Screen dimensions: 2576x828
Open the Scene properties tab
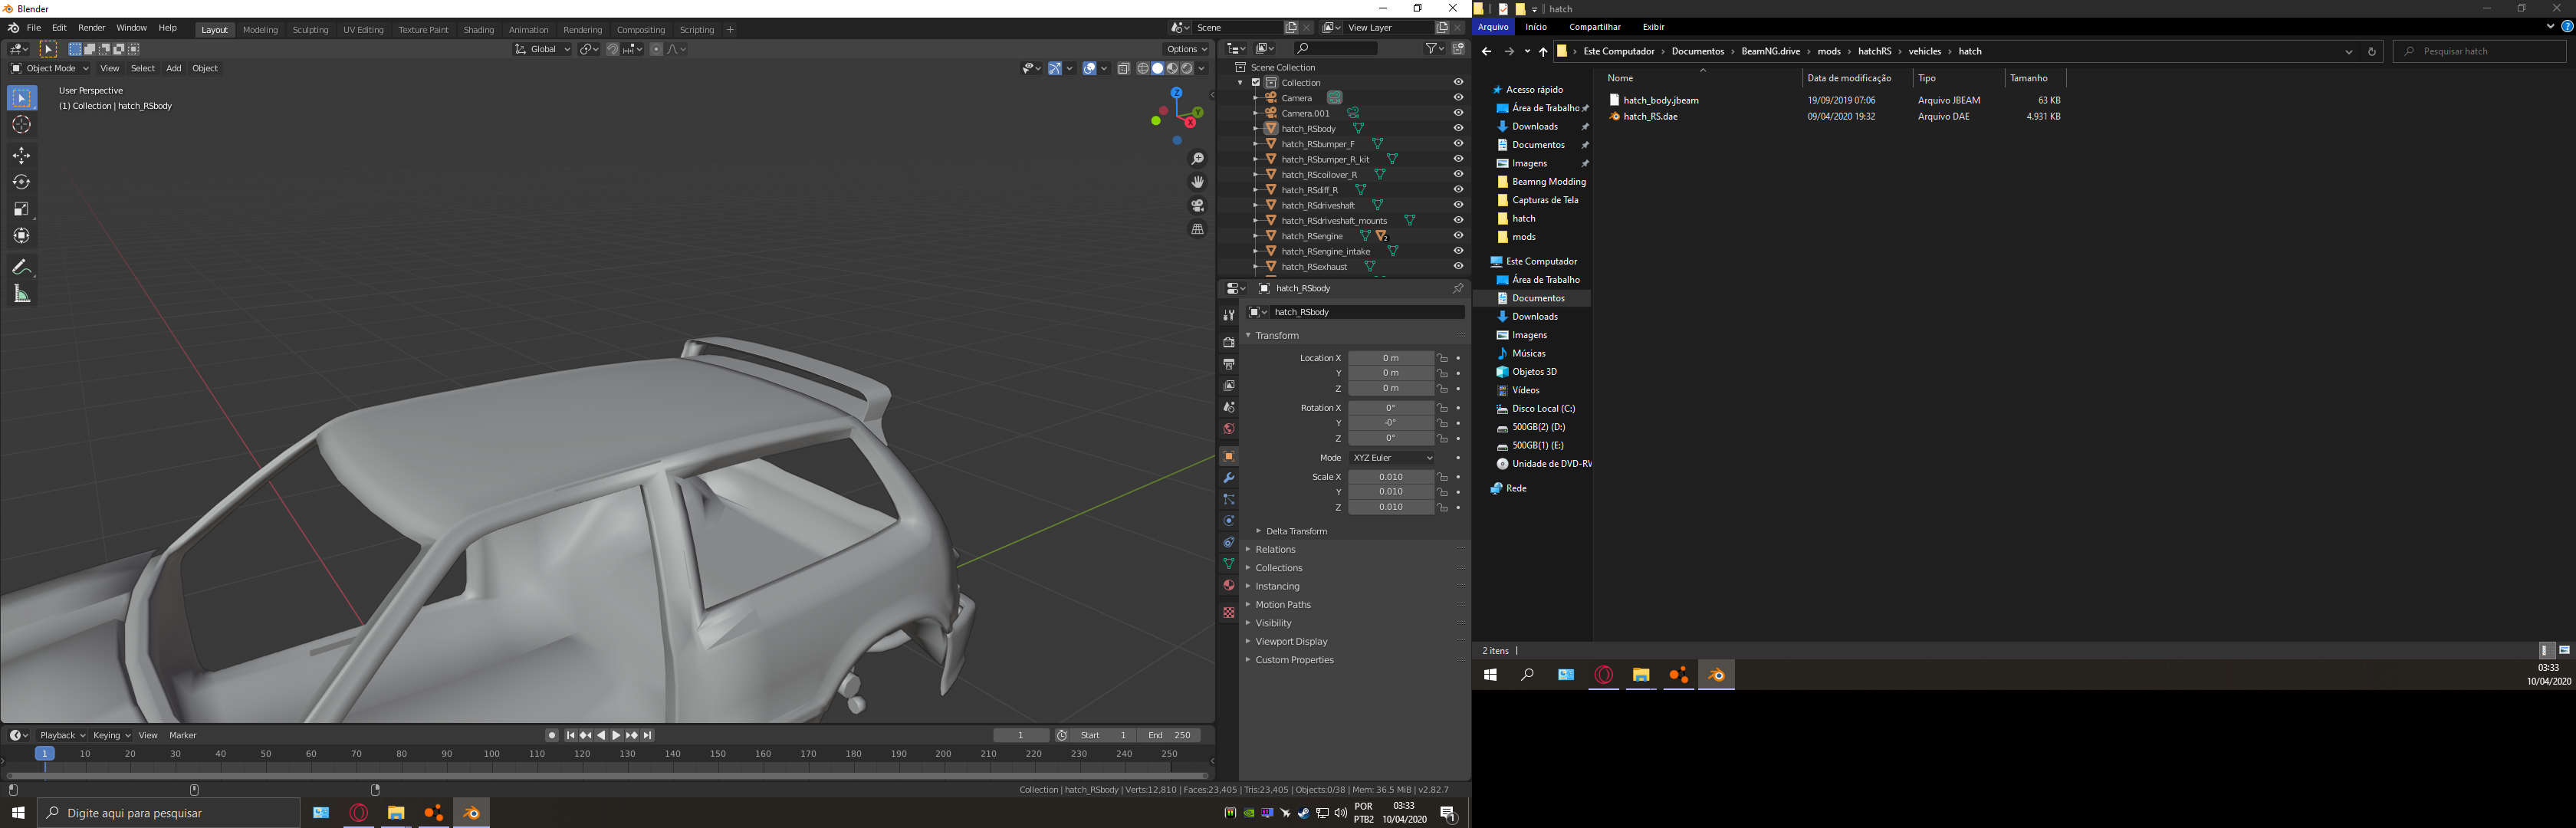point(1229,407)
